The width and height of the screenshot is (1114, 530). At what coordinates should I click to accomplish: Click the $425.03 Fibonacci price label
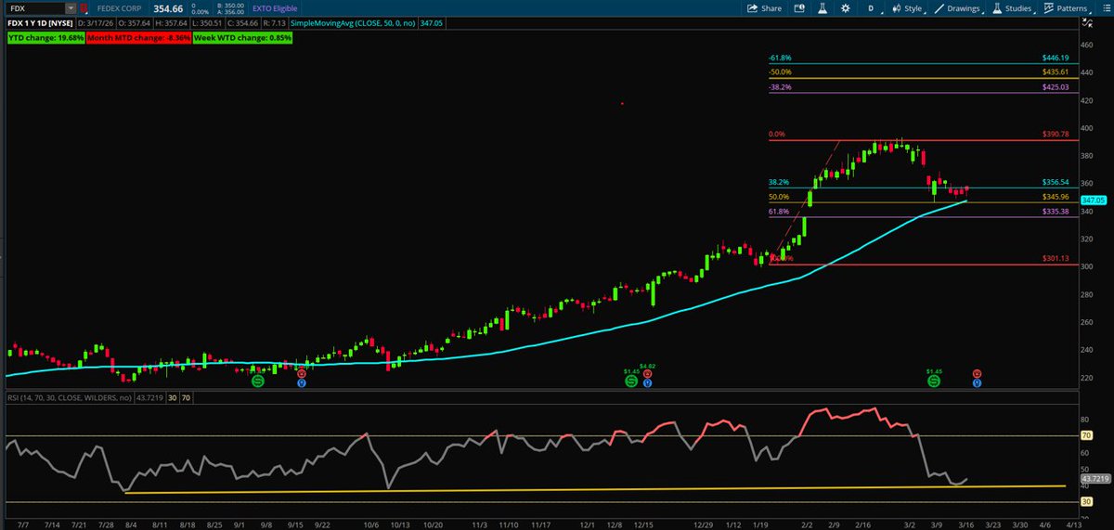pos(1056,87)
